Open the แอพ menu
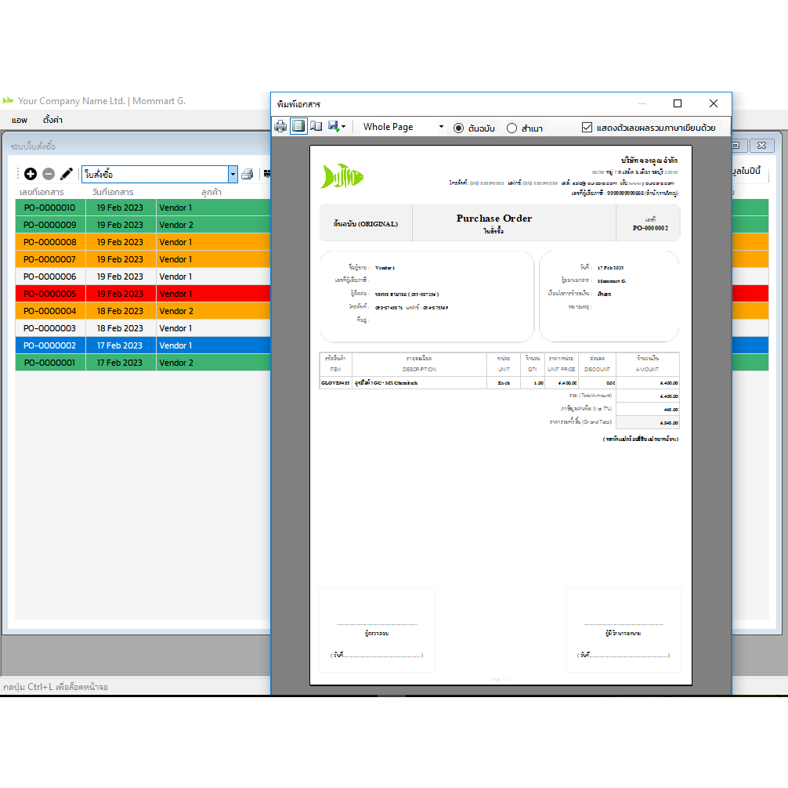Screen dimensions: 788x788 tap(20, 120)
